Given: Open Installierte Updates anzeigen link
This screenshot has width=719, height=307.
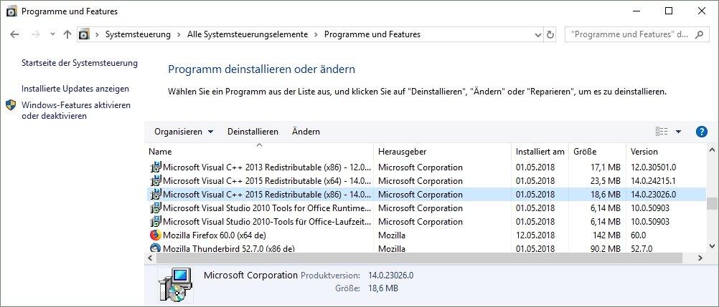Looking at the screenshot, I should (75, 89).
